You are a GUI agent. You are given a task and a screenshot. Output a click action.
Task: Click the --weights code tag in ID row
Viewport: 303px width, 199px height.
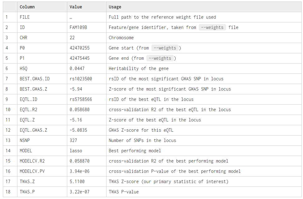[212, 27]
